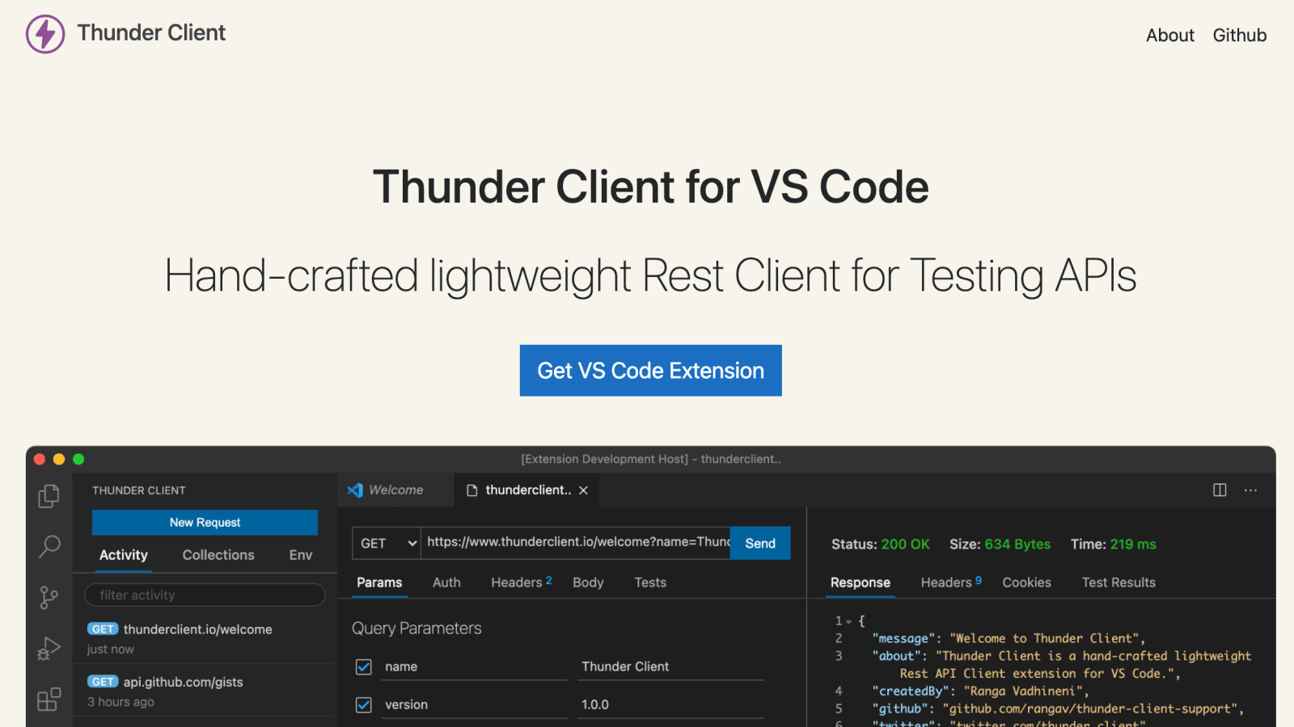Click the red close window dot
Screen dimensions: 1294x727
39,459
